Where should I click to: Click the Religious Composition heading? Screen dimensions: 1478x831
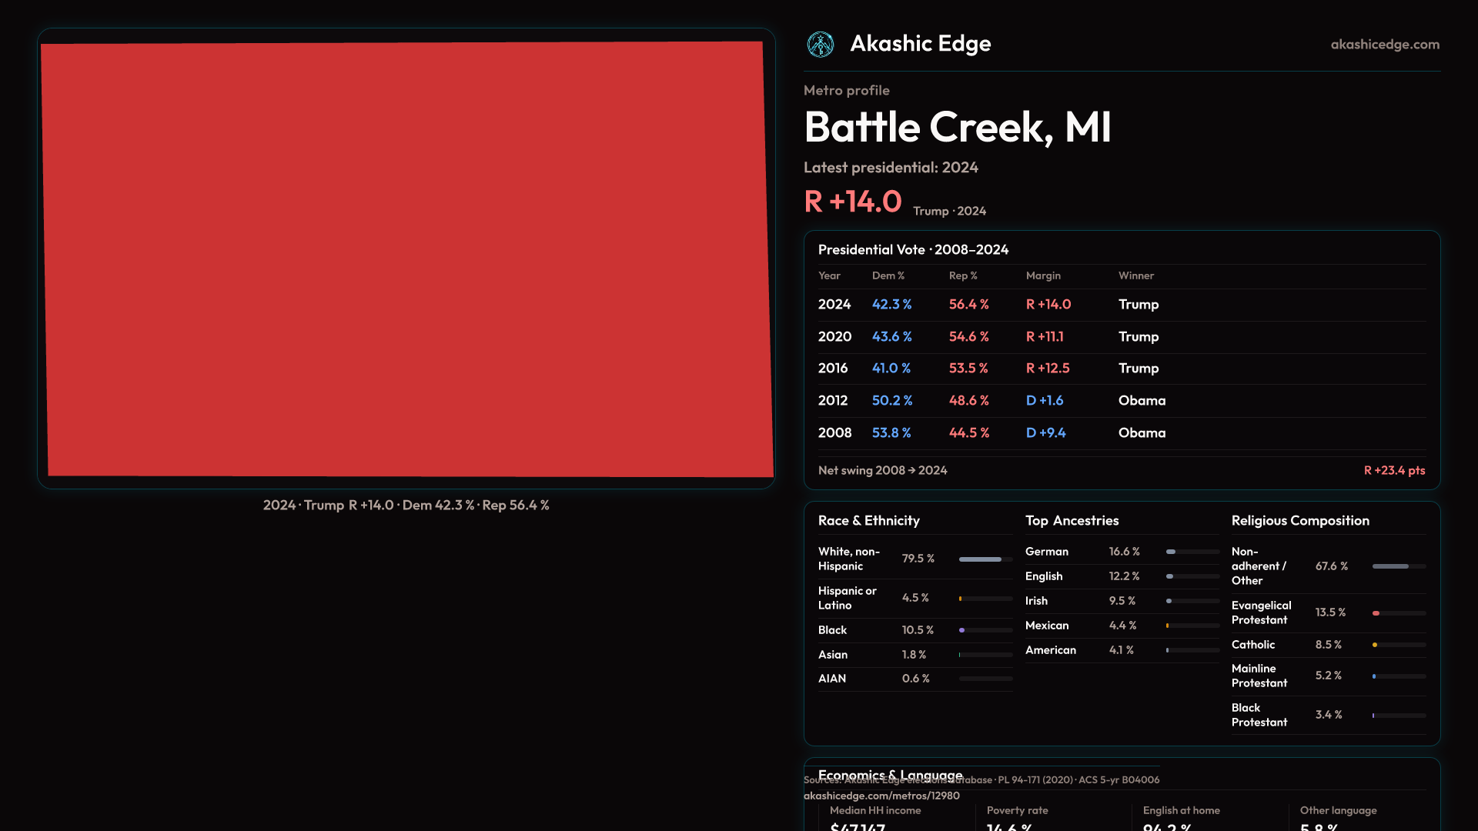tap(1299, 521)
